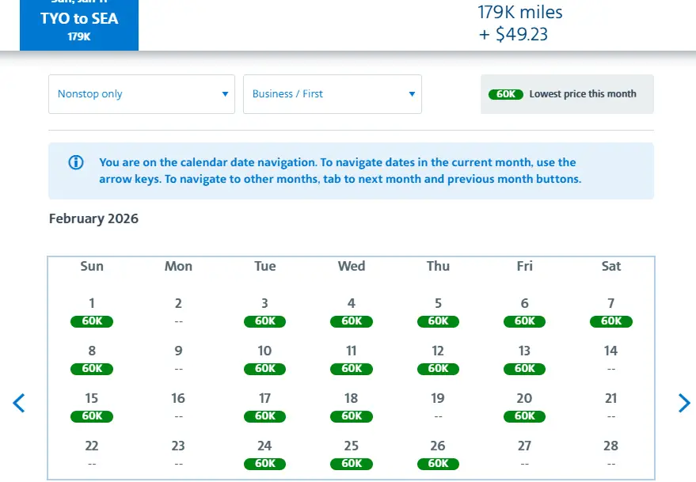The width and height of the screenshot is (696, 482).
Task: Pick Wednesday February 4 date
Action: [352, 312]
